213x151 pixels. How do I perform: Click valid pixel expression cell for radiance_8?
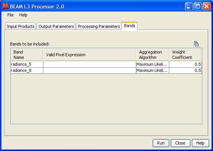click(x=89, y=70)
